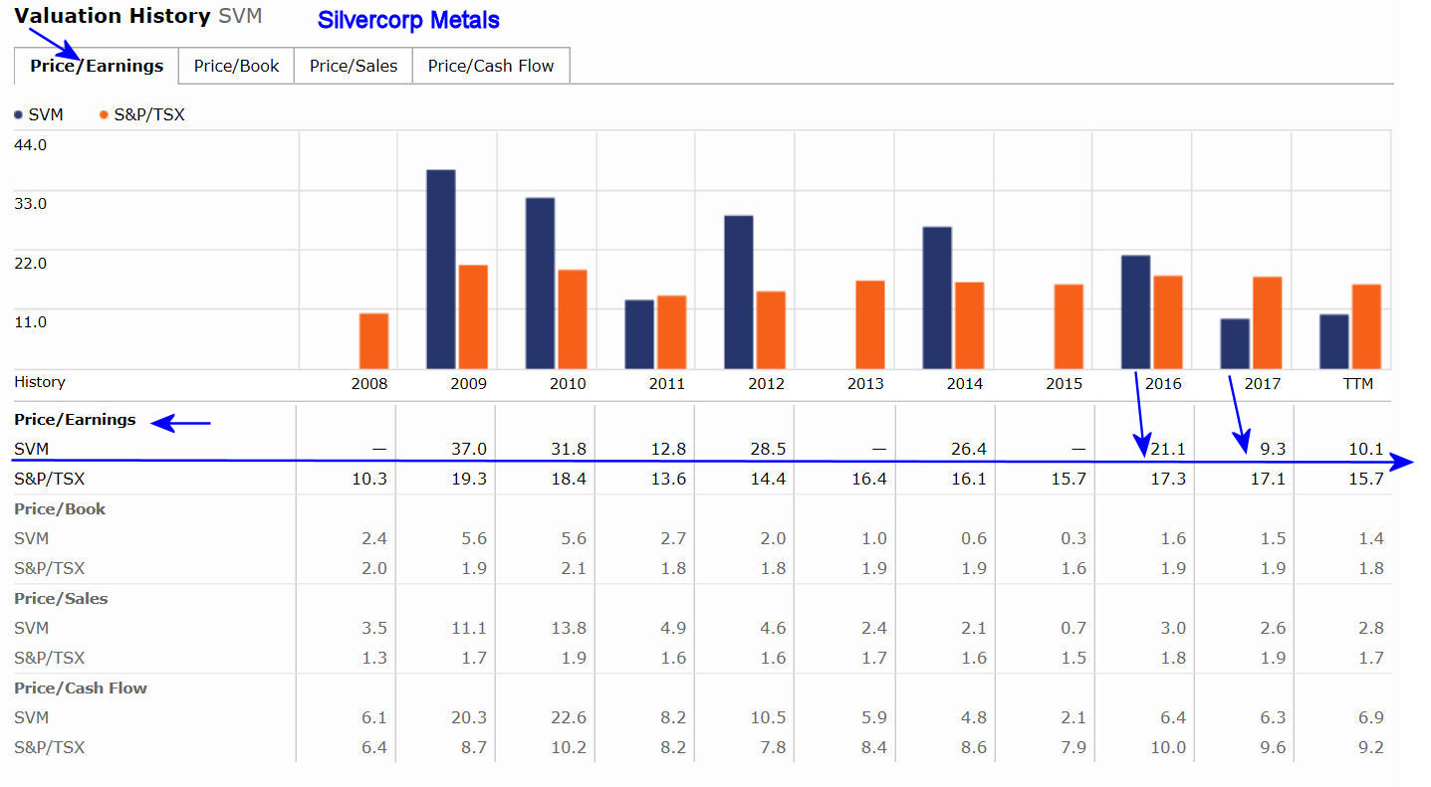
Task: Select the 2011 SVM blue bar
Action: point(639,334)
